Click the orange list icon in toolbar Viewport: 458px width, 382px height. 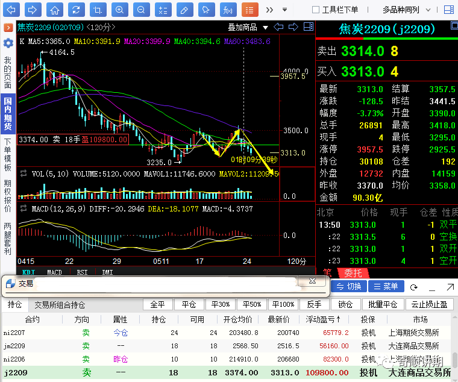(249, 10)
